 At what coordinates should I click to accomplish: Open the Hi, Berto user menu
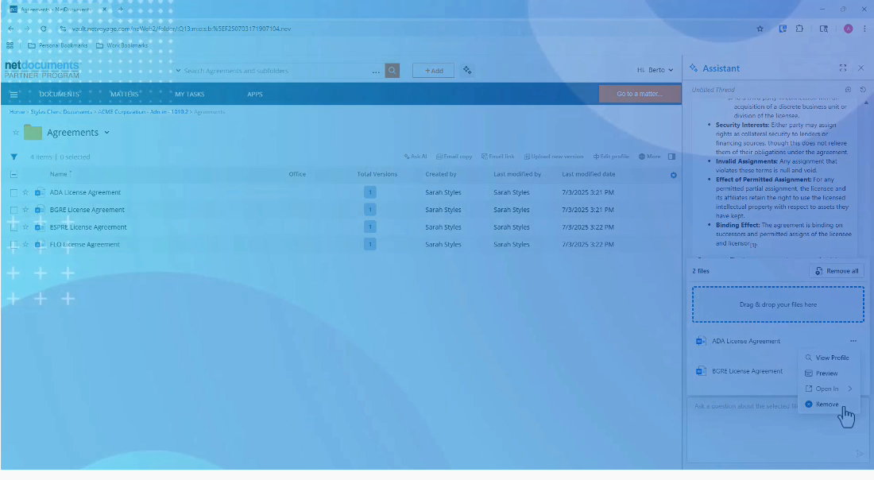(x=655, y=70)
